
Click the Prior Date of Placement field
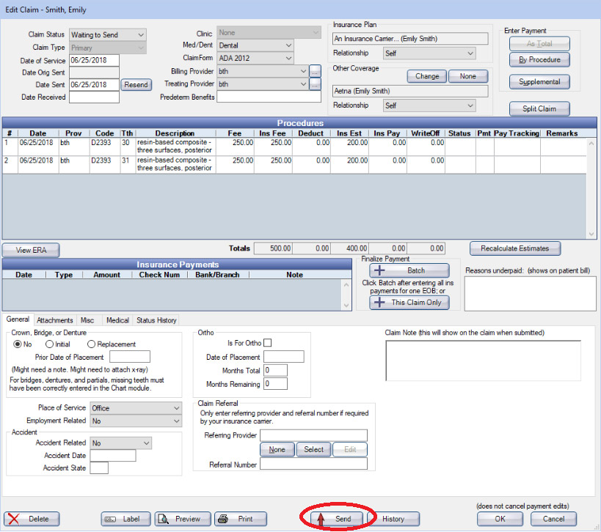pos(130,357)
